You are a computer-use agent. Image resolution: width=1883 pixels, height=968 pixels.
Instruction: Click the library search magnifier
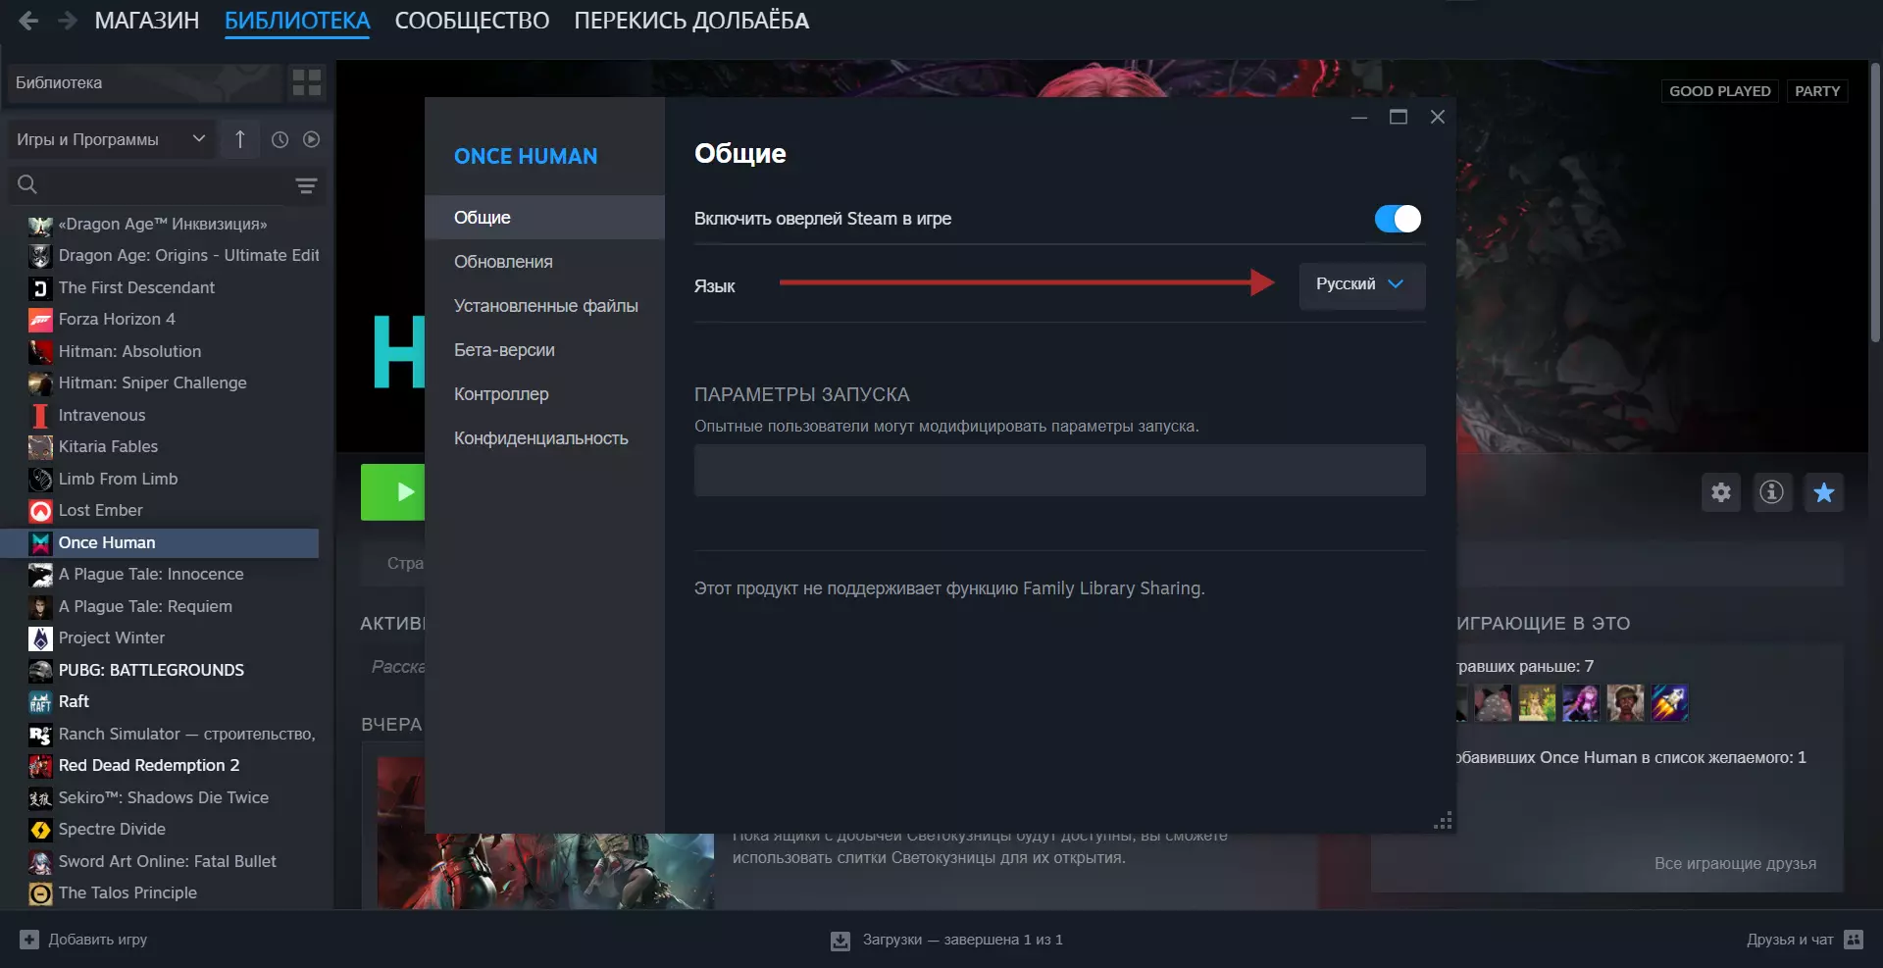(27, 184)
